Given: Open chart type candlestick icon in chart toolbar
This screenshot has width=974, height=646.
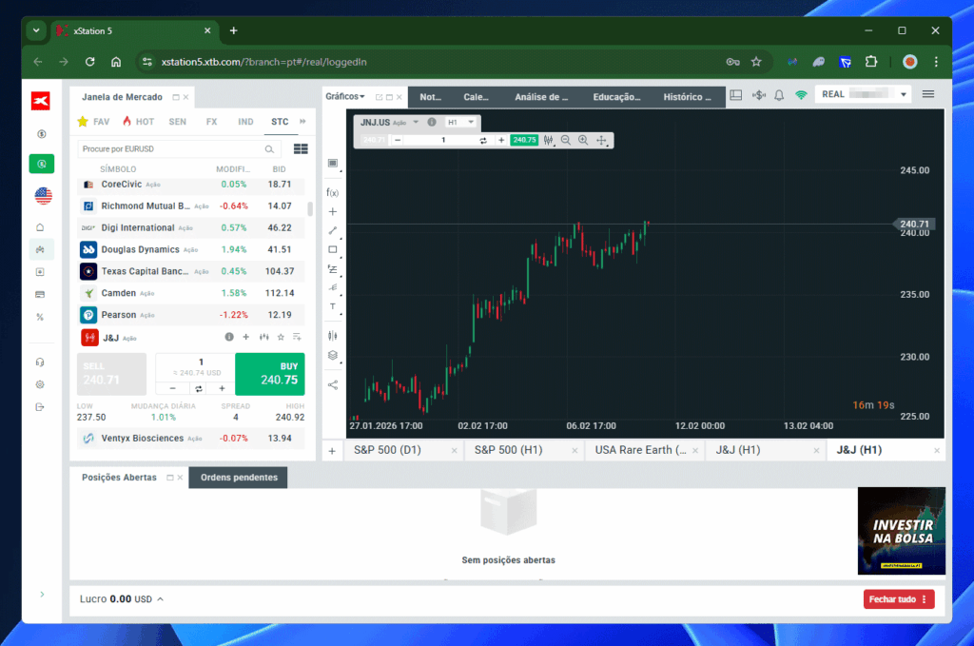Looking at the screenshot, I should click(x=548, y=141).
